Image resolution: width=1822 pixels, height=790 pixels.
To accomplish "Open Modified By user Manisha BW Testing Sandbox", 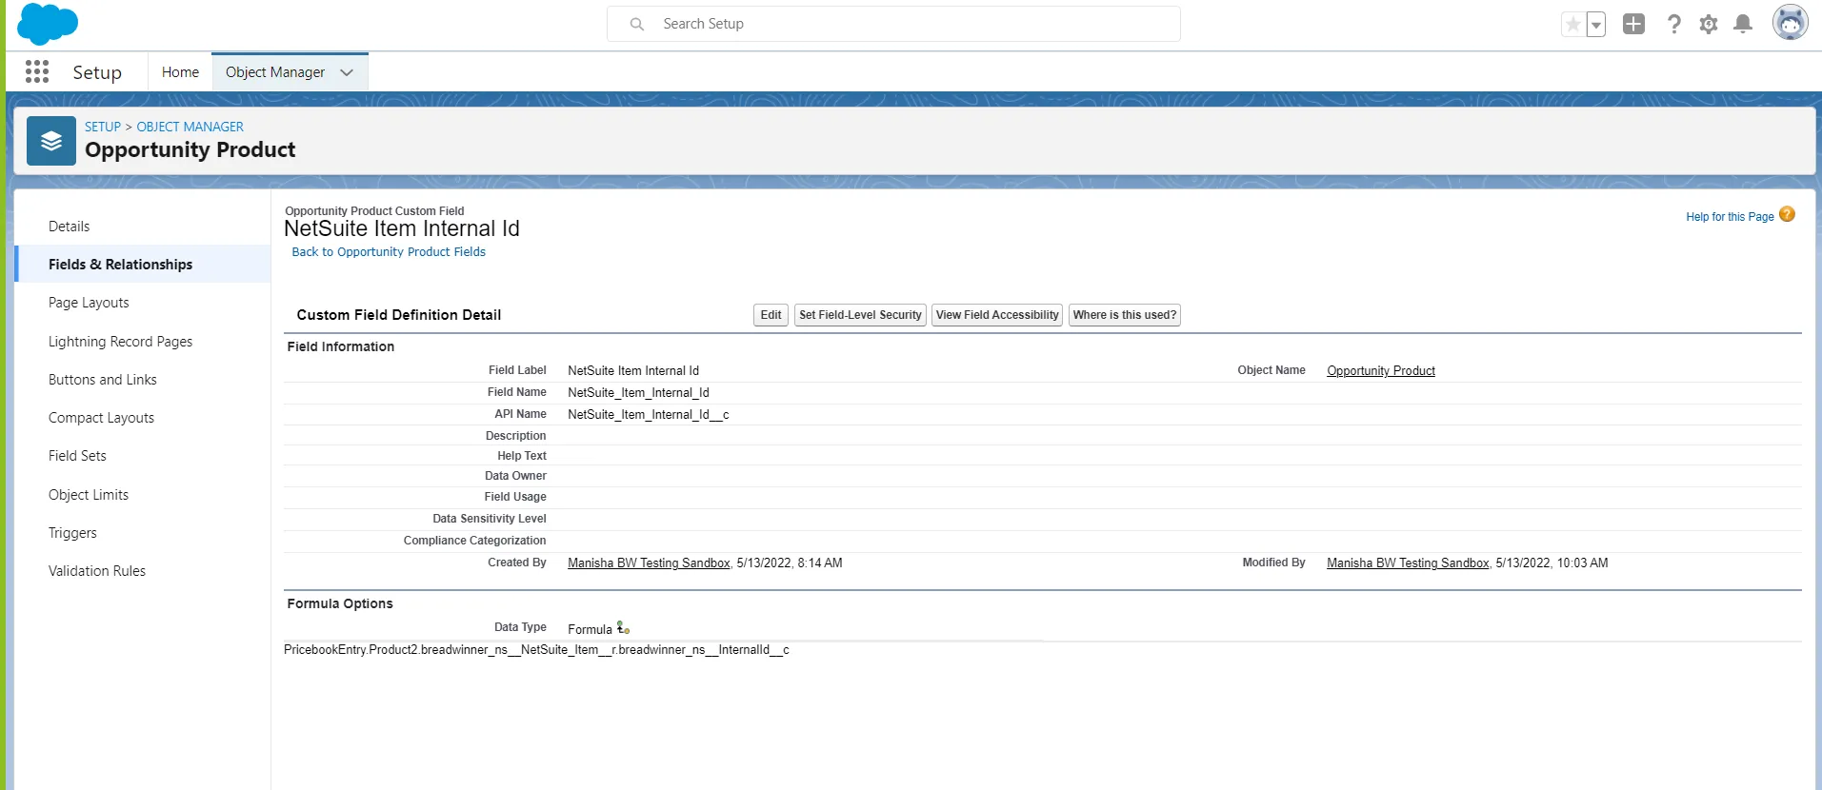I will coord(1408,563).
